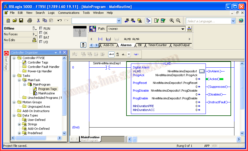This screenshot has width=248, height=151.
Task: Click the ellipsis button beside NivelMaximoDeposito1
Action: click(x=202, y=71)
